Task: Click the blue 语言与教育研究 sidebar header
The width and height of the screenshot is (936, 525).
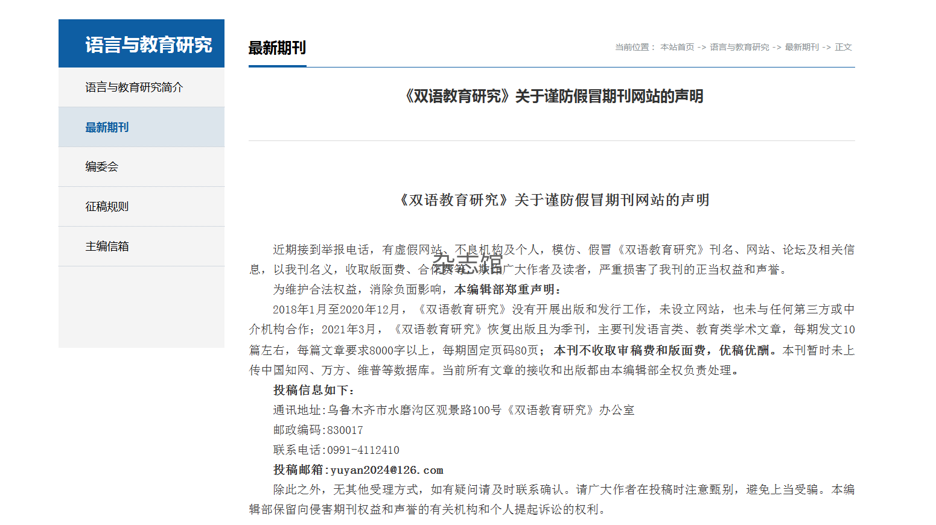Action: (148, 45)
